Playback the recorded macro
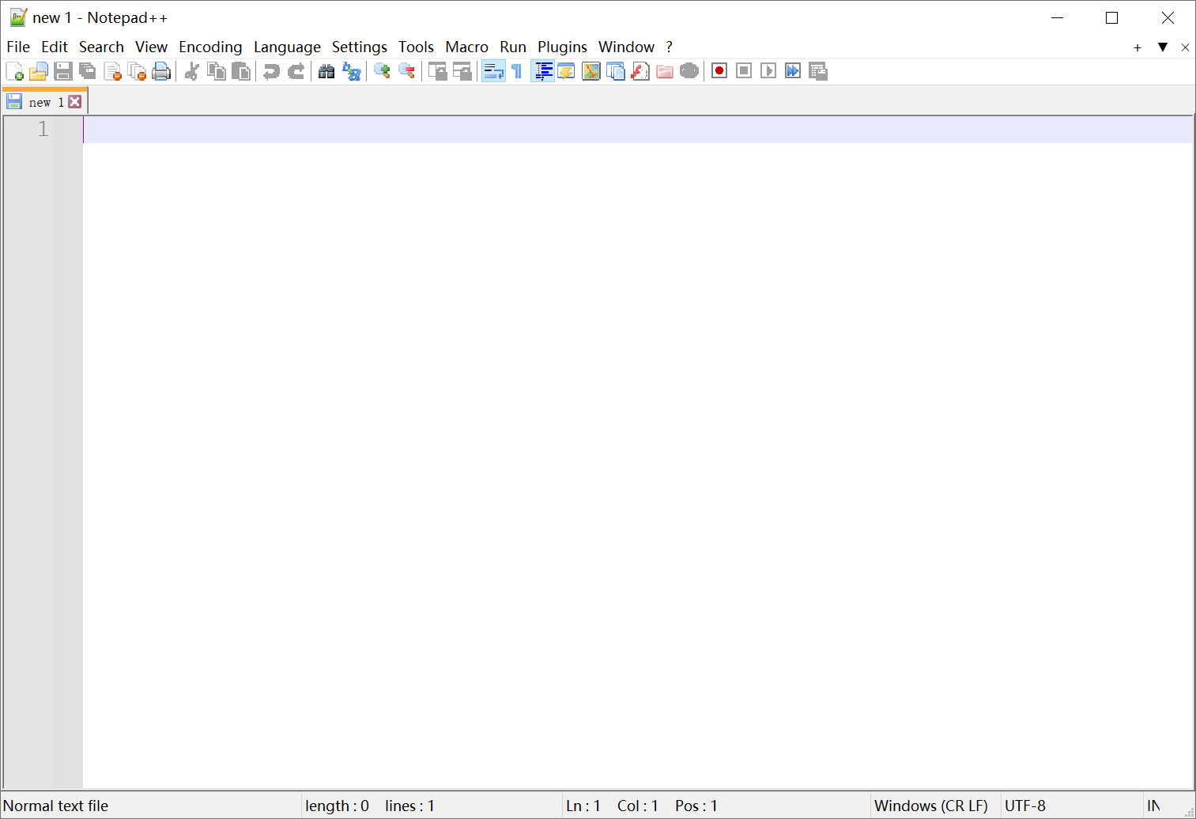 [768, 70]
